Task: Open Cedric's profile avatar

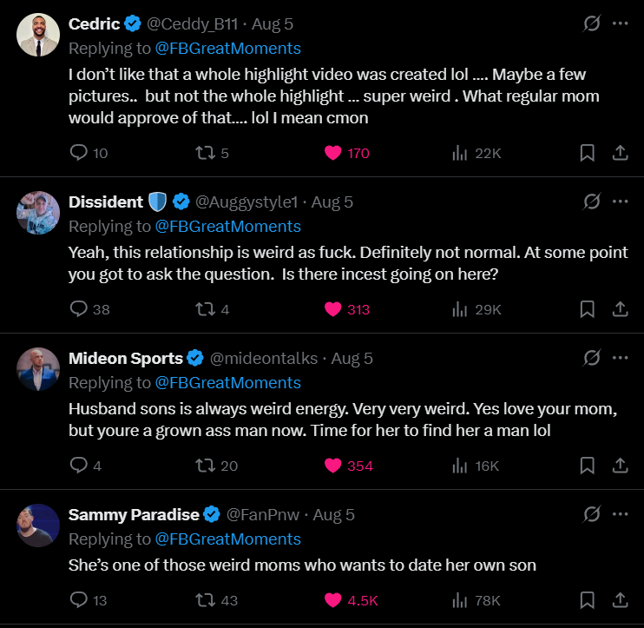Action: (38, 36)
